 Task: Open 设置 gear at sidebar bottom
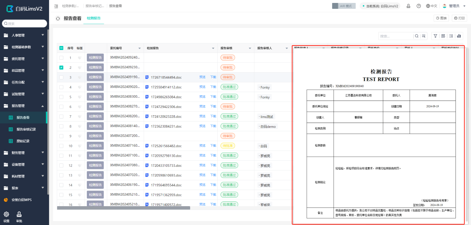pyautogui.click(x=6, y=217)
